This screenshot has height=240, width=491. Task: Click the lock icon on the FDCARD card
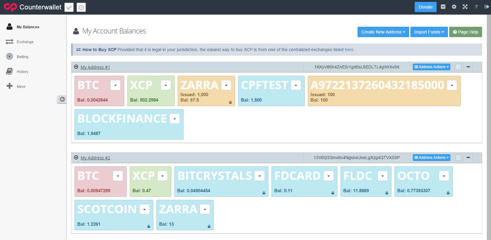tap(333, 193)
